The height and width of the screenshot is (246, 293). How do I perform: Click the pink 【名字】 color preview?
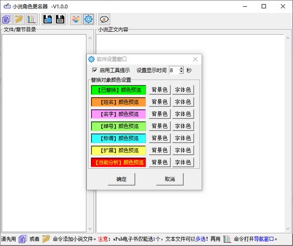pyautogui.click(x=118, y=114)
